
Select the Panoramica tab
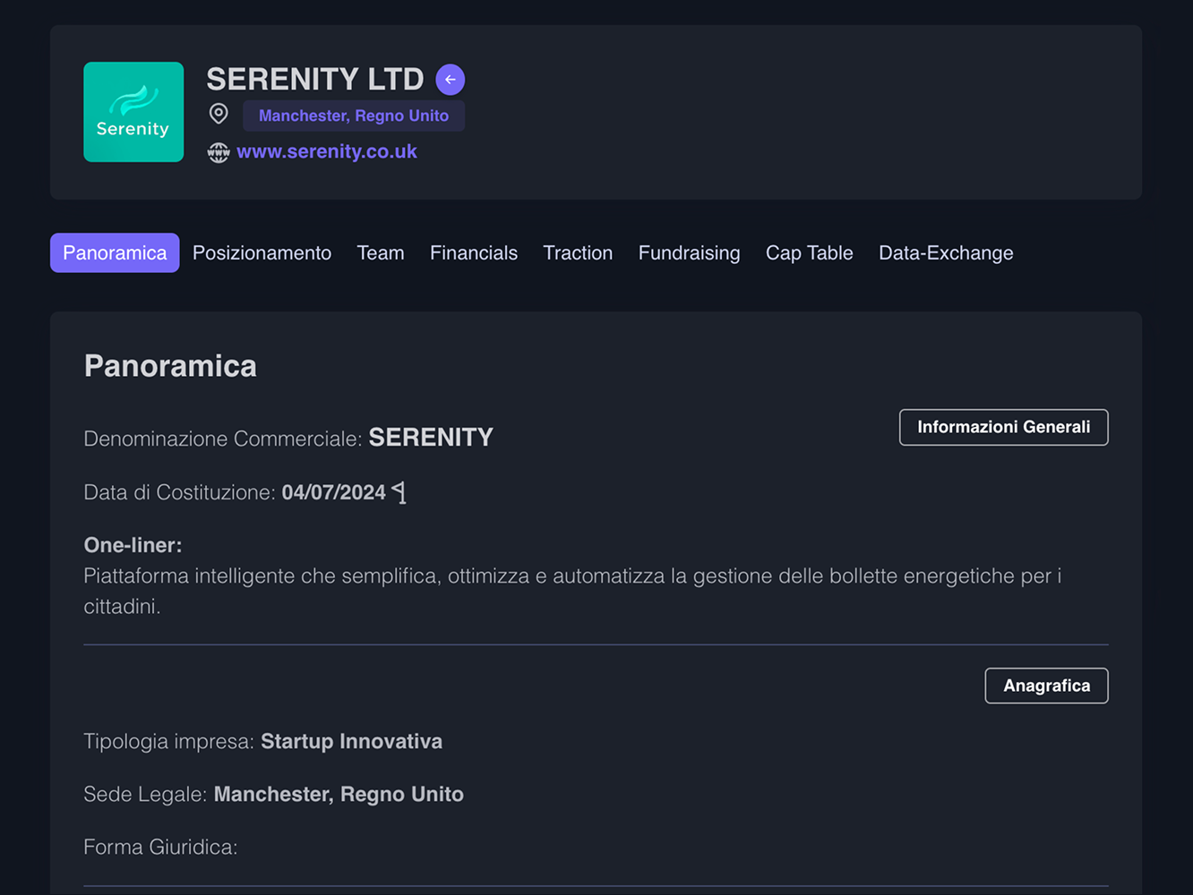[x=115, y=253]
